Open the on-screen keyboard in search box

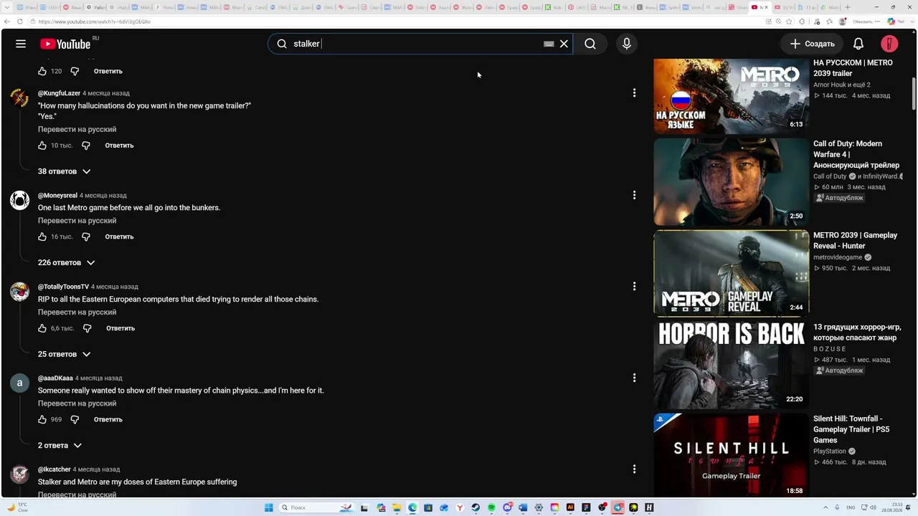[x=549, y=44]
